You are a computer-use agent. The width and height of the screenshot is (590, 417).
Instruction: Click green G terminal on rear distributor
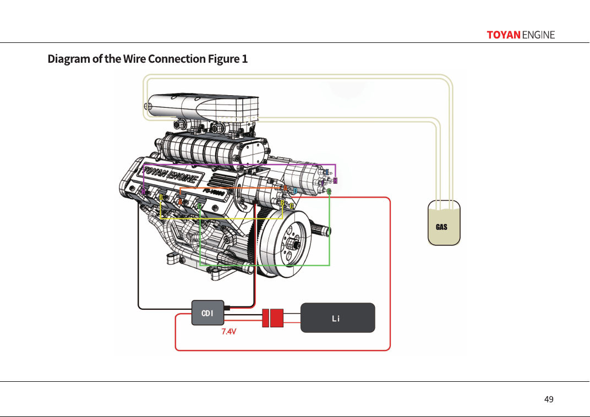(x=329, y=192)
